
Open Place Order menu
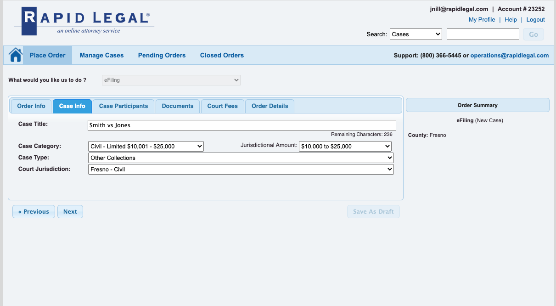pos(48,55)
